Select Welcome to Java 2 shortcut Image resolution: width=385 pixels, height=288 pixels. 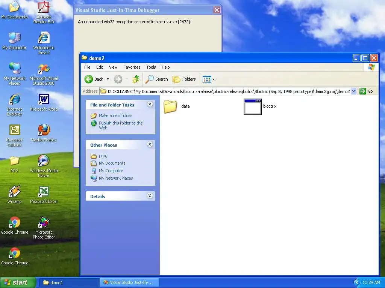(44, 43)
